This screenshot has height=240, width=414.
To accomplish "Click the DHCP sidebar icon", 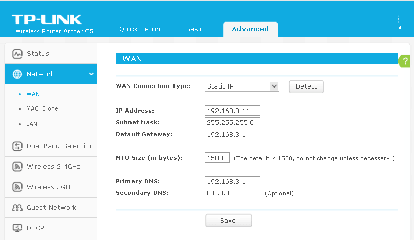I will click(x=17, y=228).
